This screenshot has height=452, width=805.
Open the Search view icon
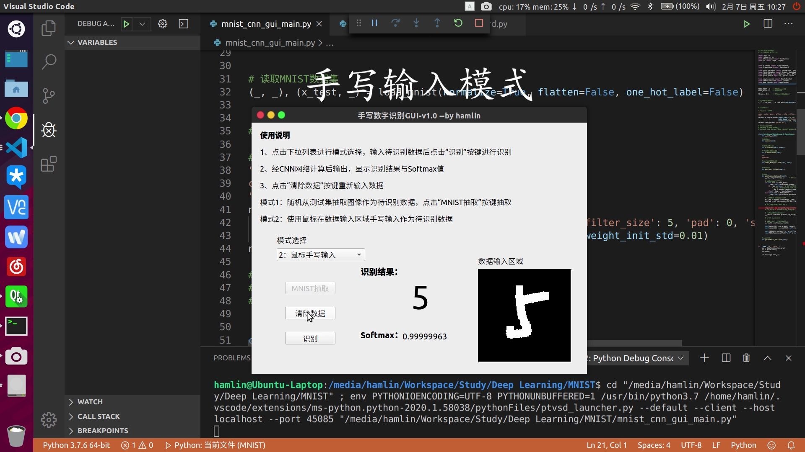(x=49, y=62)
